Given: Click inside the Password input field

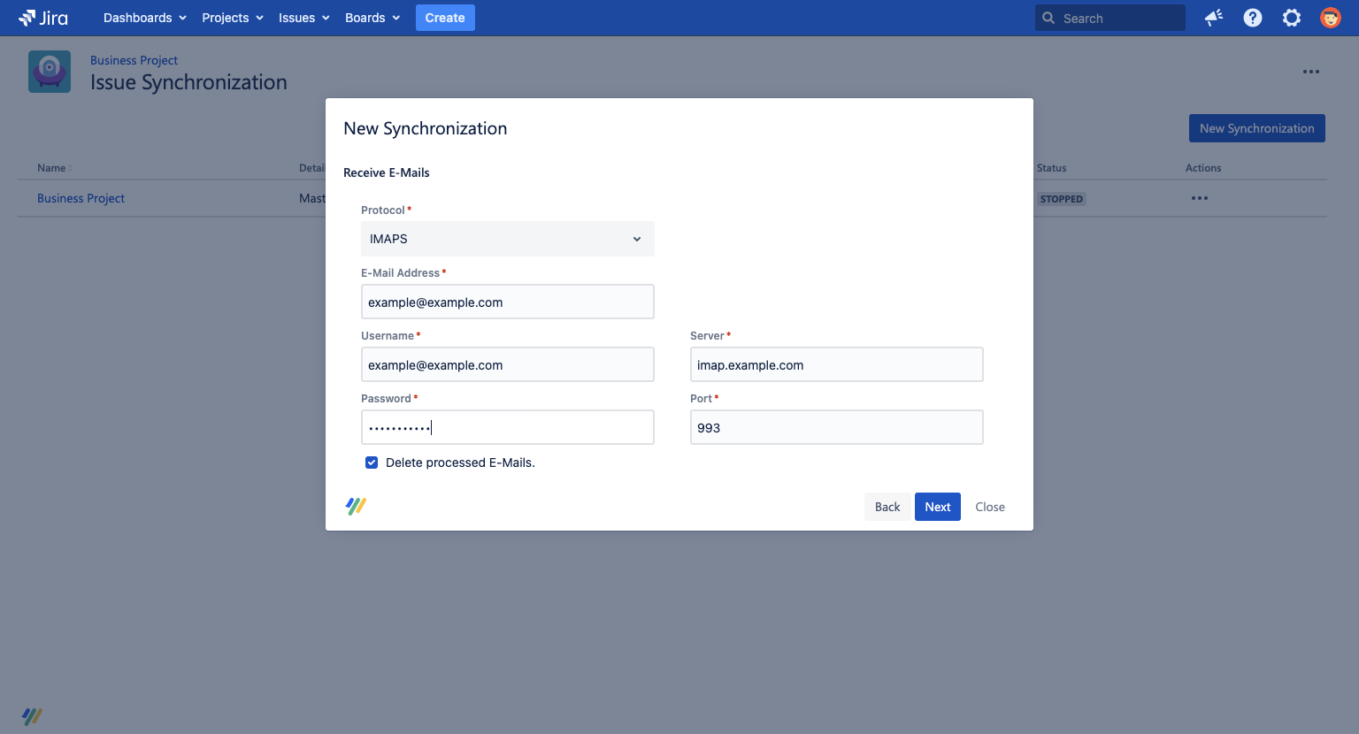Looking at the screenshot, I should click(x=507, y=427).
